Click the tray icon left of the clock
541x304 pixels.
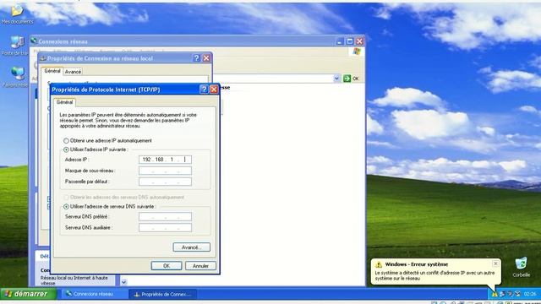[517, 294]
